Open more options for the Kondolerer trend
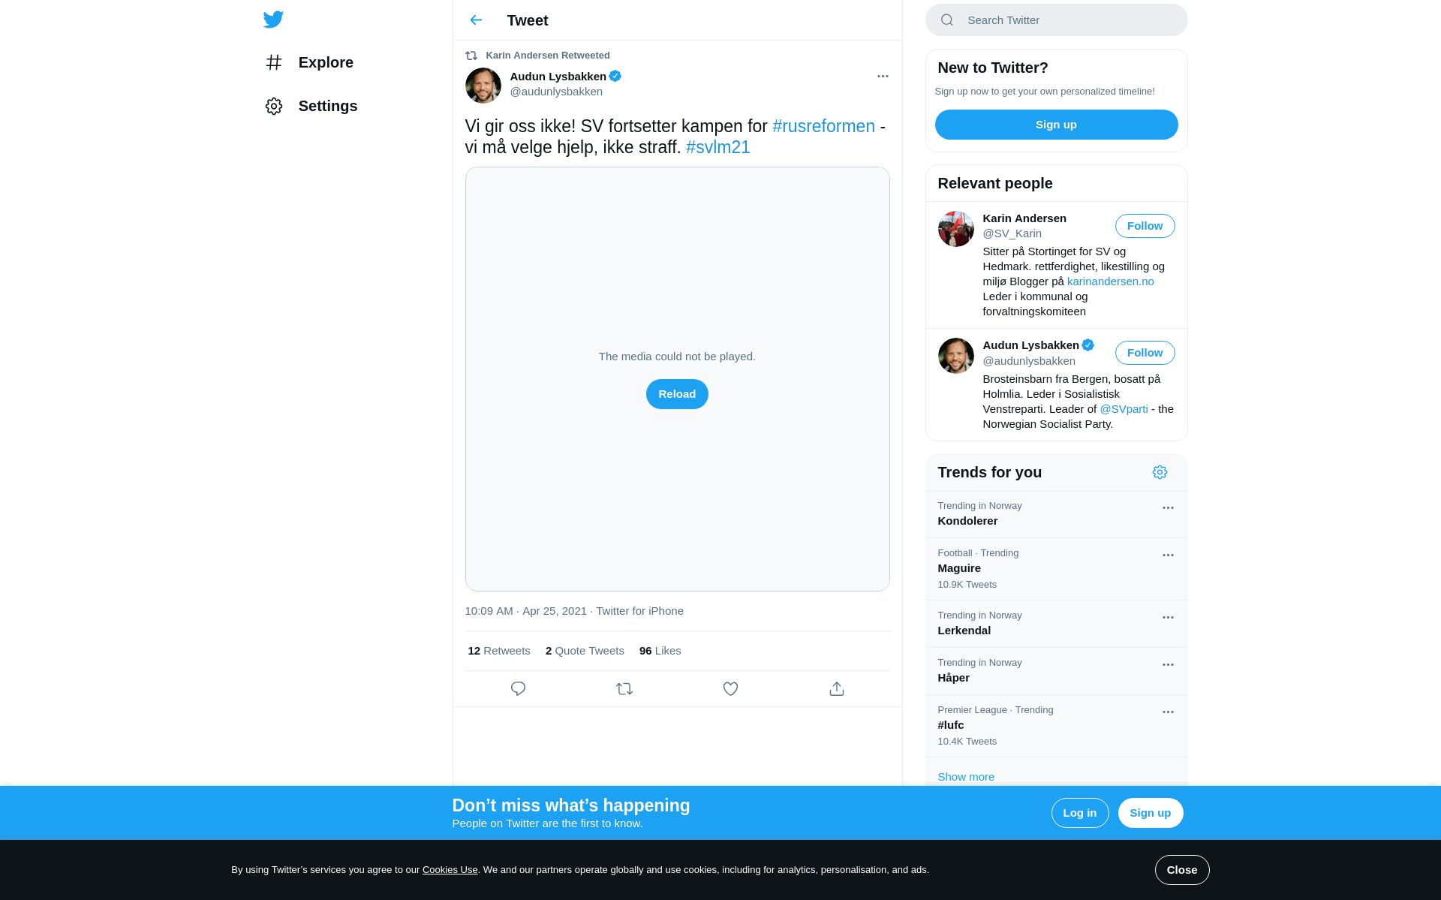Screen dimensions: 1441x900 [x=1168, y=507]
